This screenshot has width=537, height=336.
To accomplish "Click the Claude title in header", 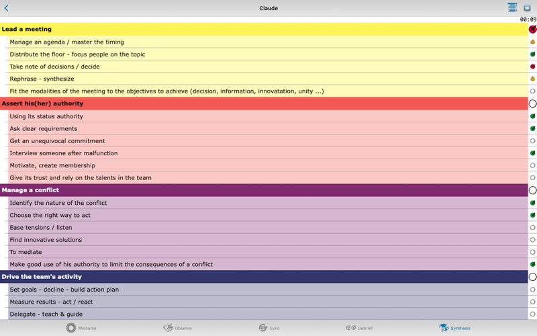I will pyautogui.click(x=268, y=8).
